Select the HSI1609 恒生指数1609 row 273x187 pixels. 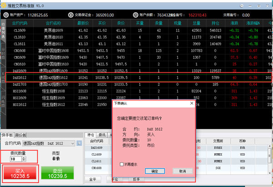pyautogui.click(x=139, y=98)
